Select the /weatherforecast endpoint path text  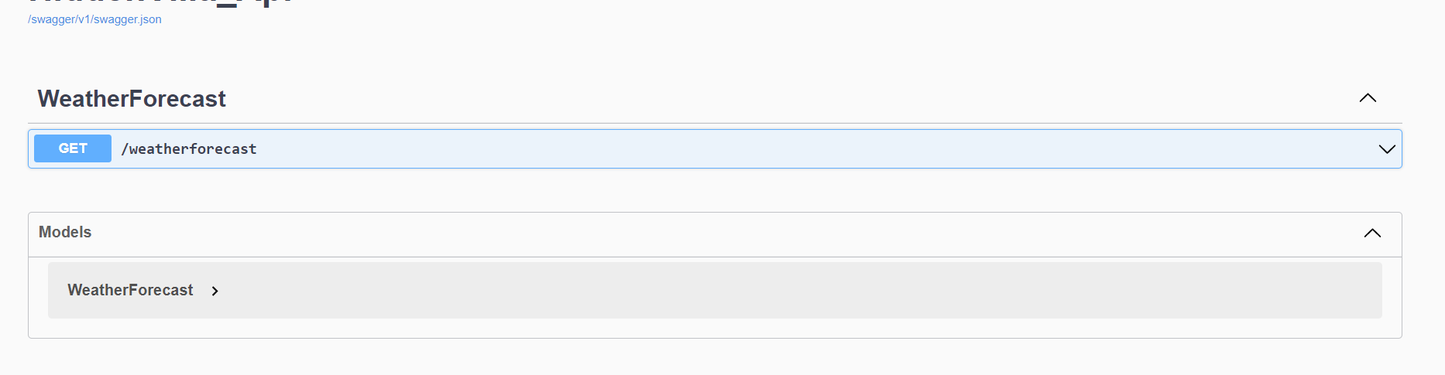189,149
